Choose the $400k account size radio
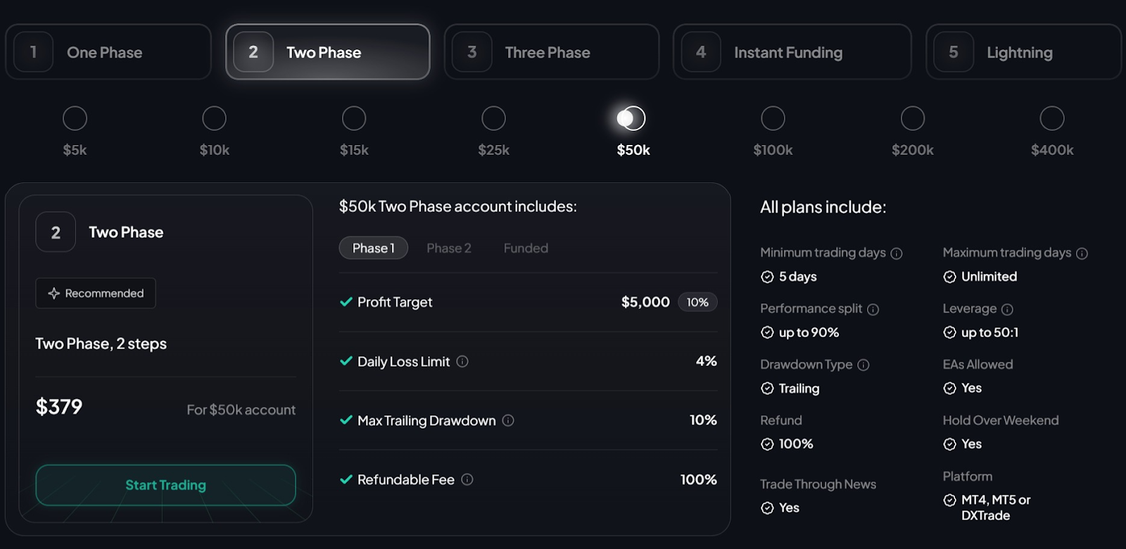 [x=1052, y=118]
